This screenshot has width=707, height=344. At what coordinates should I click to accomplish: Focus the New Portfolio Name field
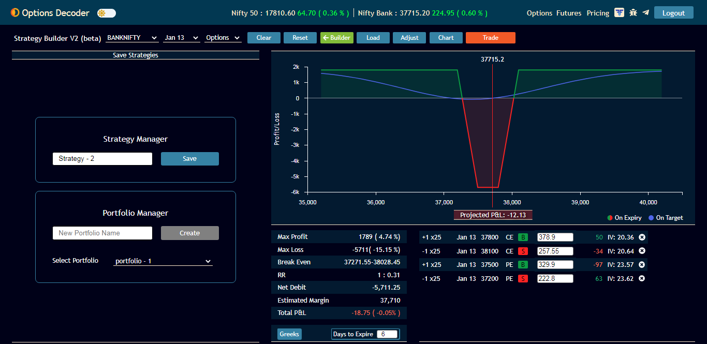(x=102, y=233)
